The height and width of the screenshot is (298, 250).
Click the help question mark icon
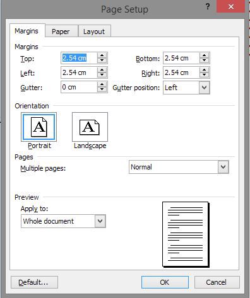click(x=208, y=7)
